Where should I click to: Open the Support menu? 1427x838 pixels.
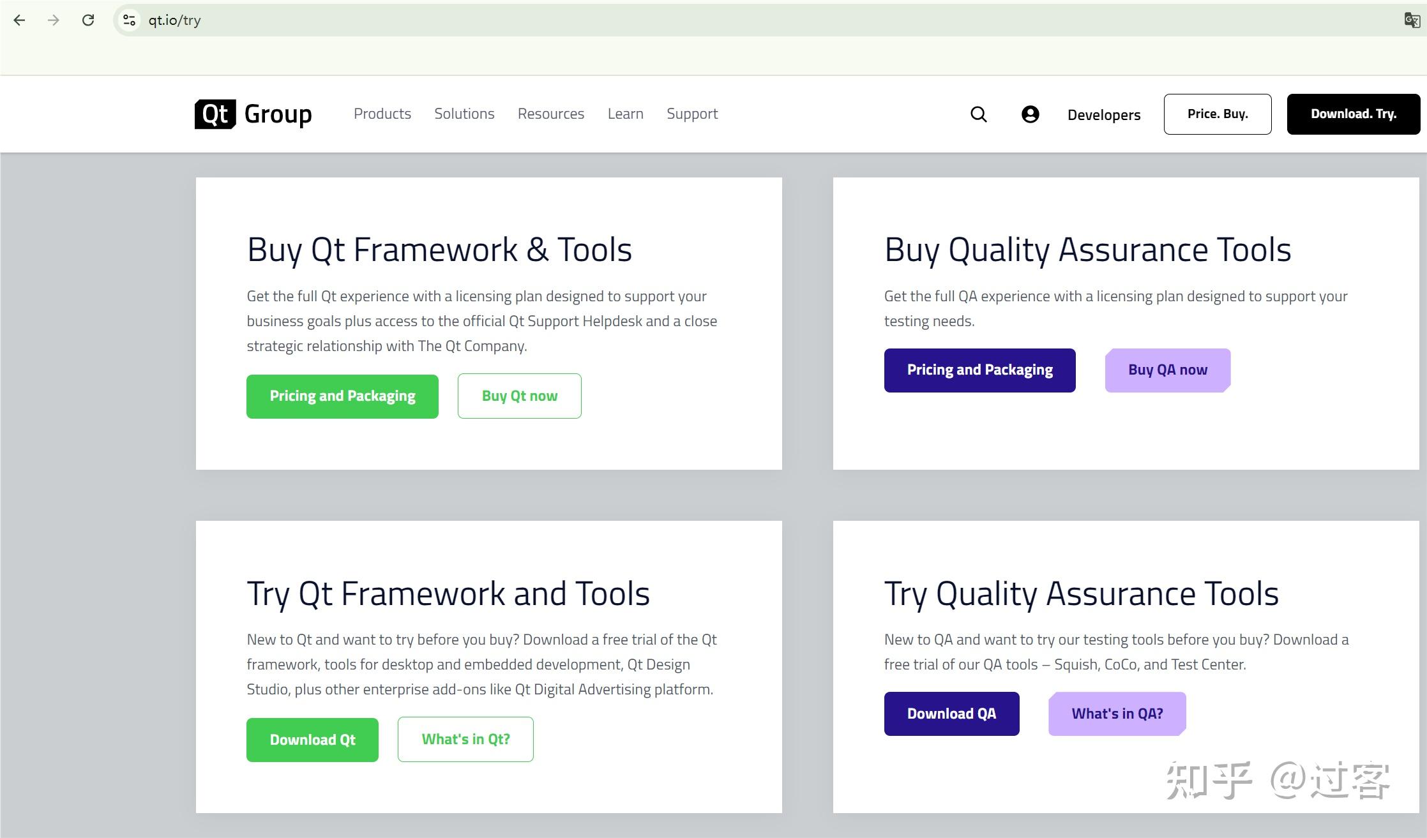[692, 114]
